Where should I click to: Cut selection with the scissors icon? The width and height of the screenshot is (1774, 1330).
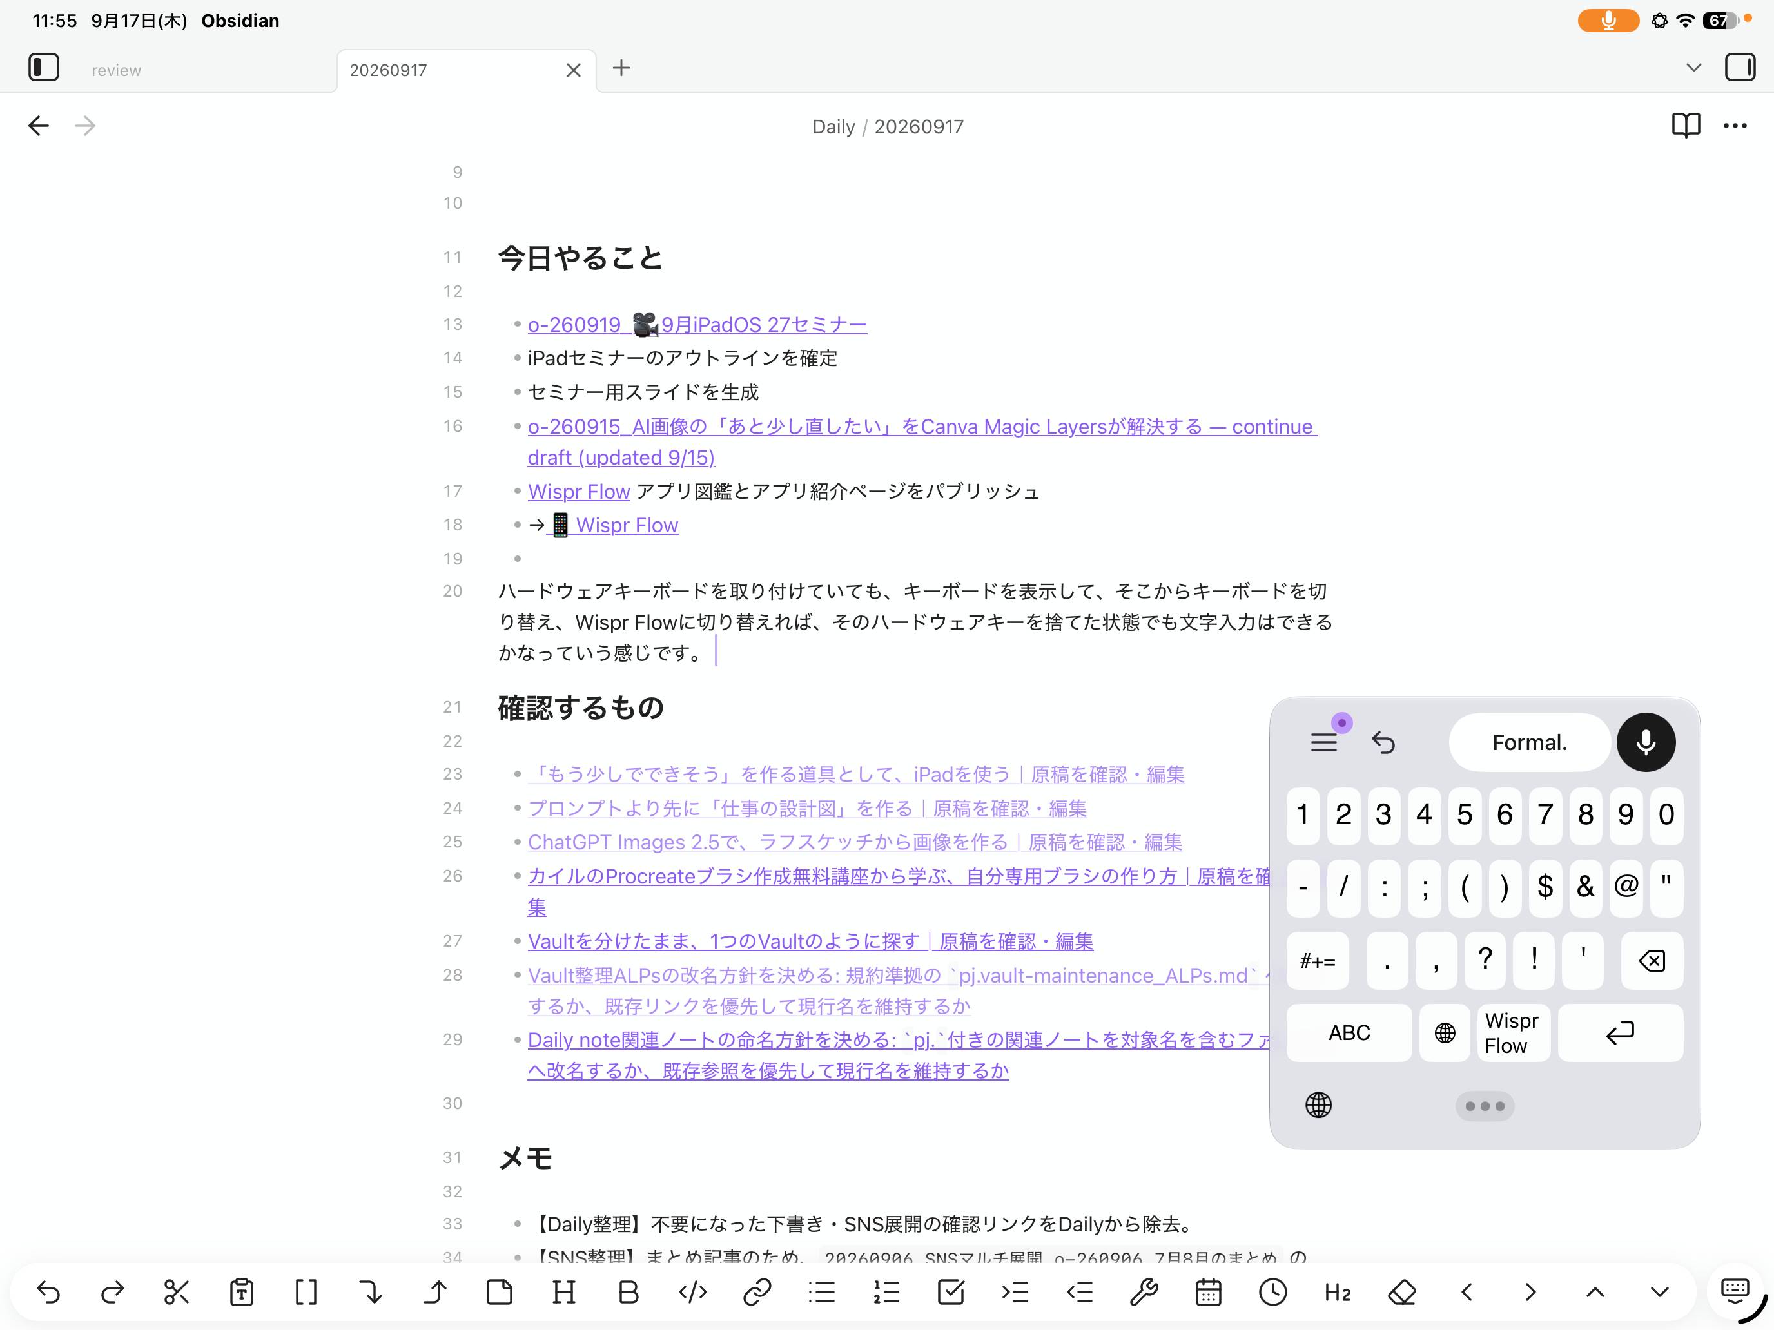(x=177, y=1293)
